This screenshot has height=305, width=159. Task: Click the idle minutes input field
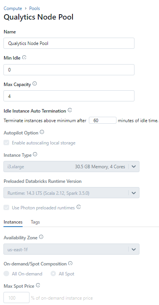[x=103, y=120]
